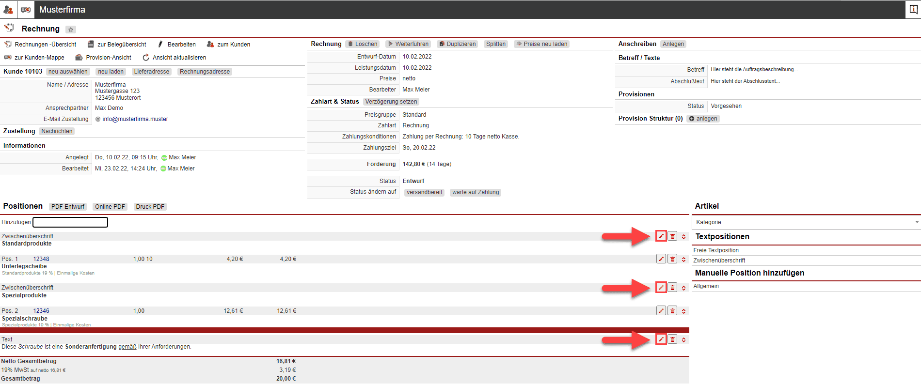This screenshot has height=384, width=921.
Task: Reorder Pos. 1 using the sort arrows
Action: [683, 260]
